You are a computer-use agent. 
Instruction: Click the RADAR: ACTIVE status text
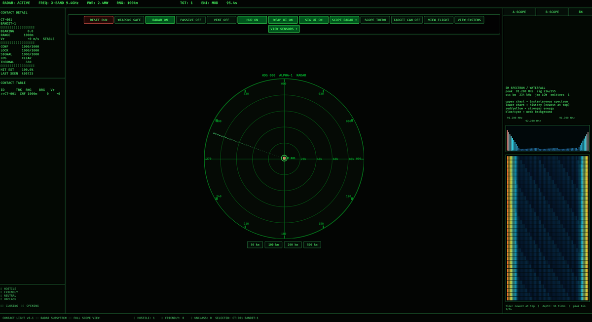[16, 3]
